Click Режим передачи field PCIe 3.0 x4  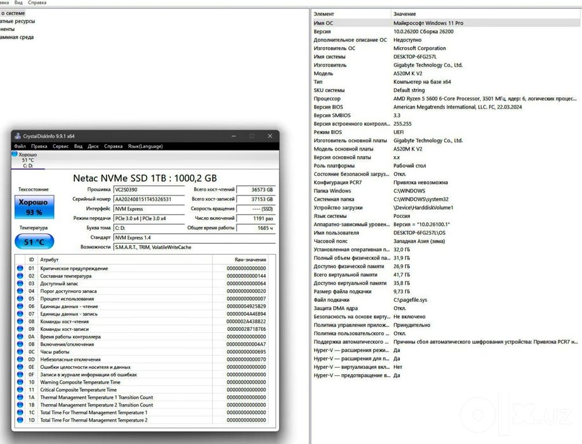tap(149, 219)
